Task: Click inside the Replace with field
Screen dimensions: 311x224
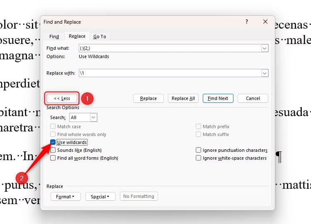Action: tap(170, 73)
